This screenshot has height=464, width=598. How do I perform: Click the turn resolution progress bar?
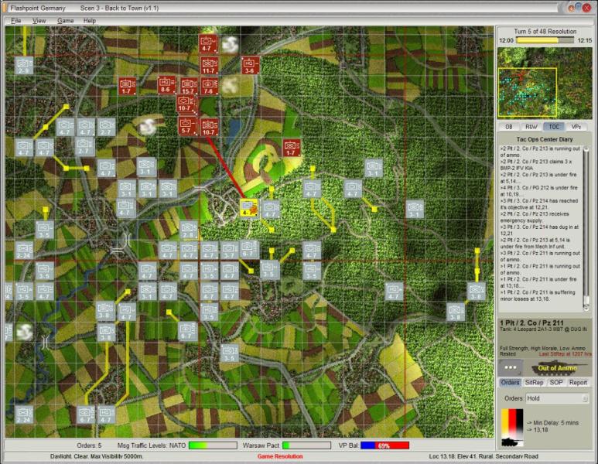(545, 39)
